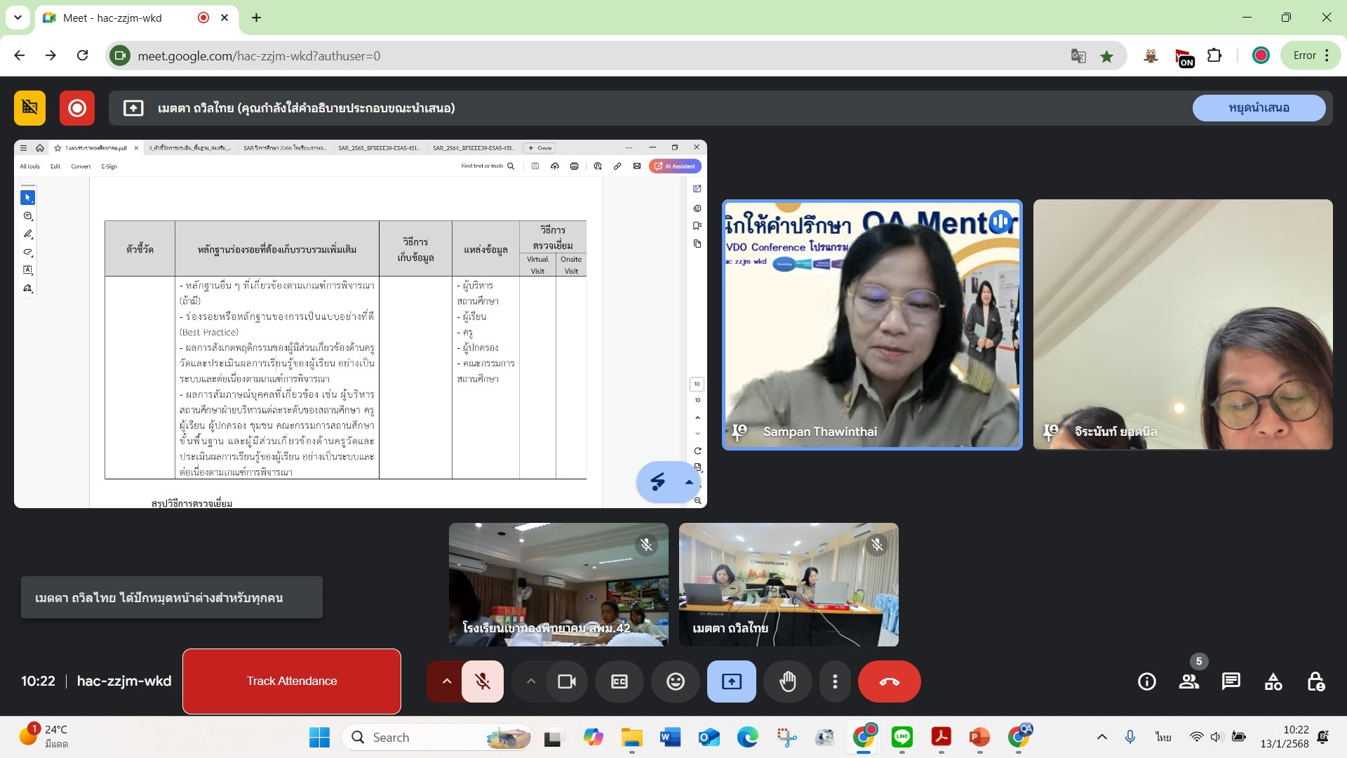The width and height of the screenshot is (1347, 758).
Task: Open more options three-dot menu in Meet
Action: 834,681
